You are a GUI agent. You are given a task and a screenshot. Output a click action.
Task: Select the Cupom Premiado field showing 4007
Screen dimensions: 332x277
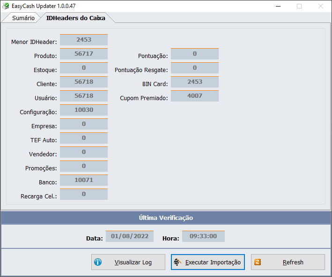(x=194, y=96)
